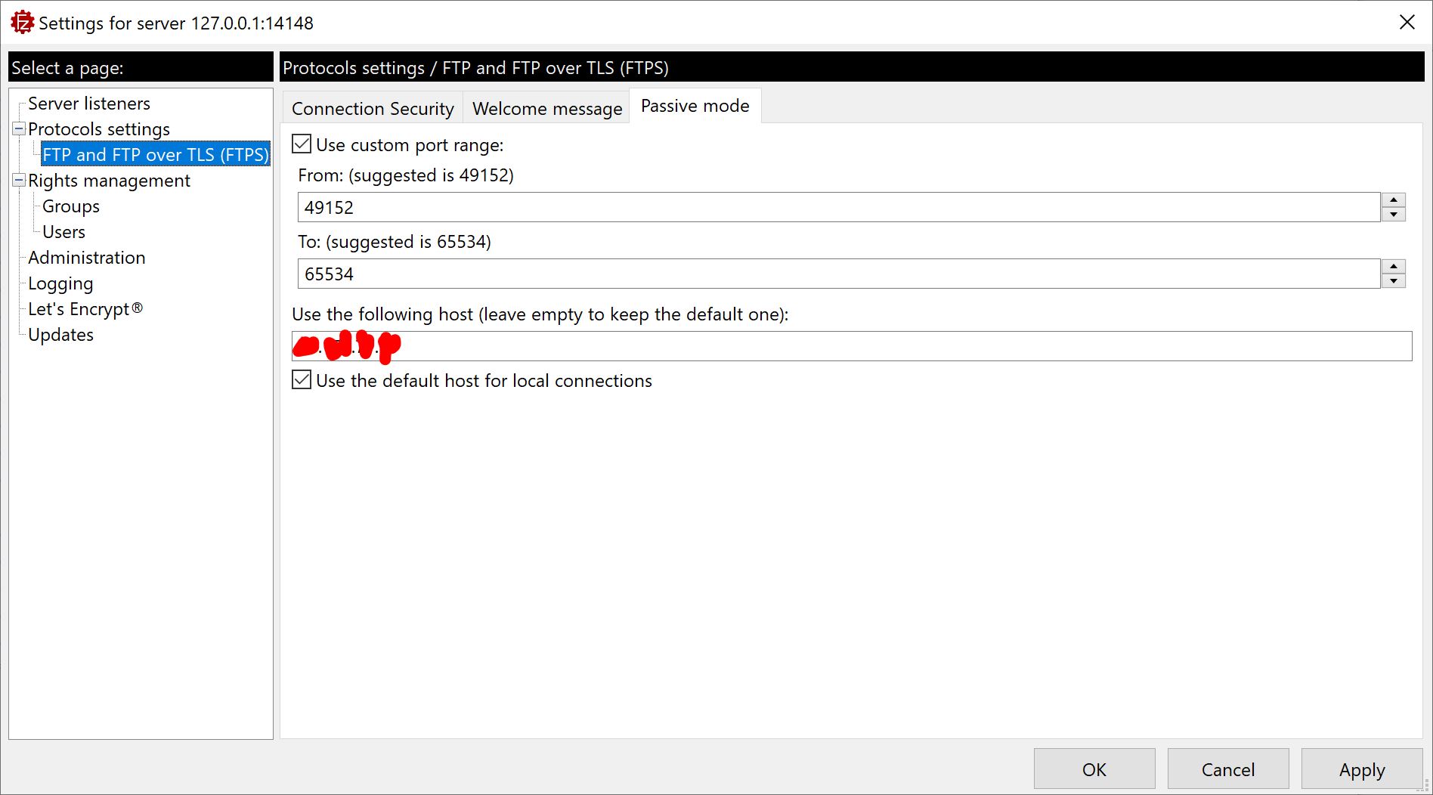Select Rights management in the tree
Image resolution: width=1433 pixels, height=795 pixels.
tap(109, 181)
